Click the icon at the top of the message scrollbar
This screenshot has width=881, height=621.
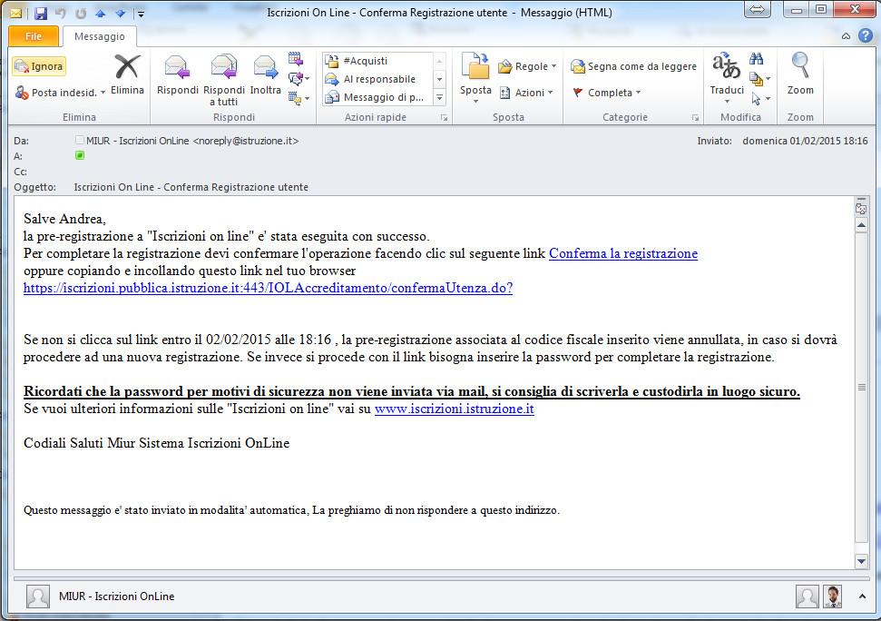[x=861, y=209]
